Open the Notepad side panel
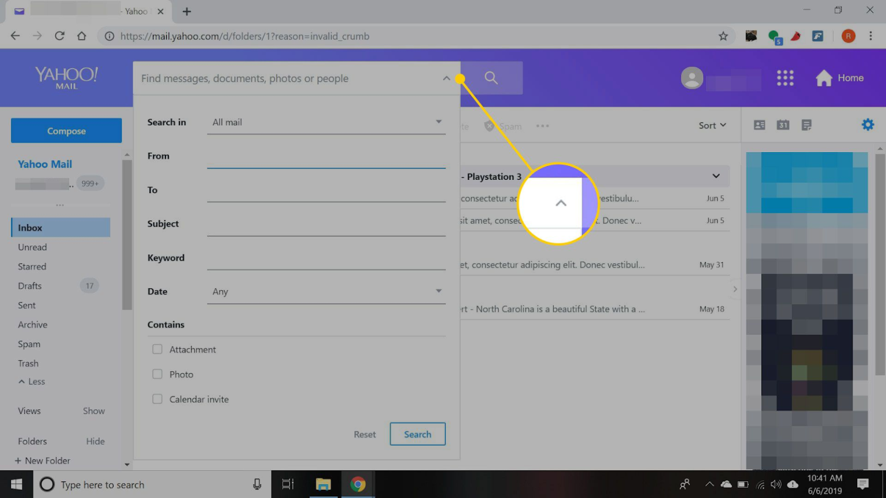The height and width of the screenshot is (498, 886). click(806, 124)
